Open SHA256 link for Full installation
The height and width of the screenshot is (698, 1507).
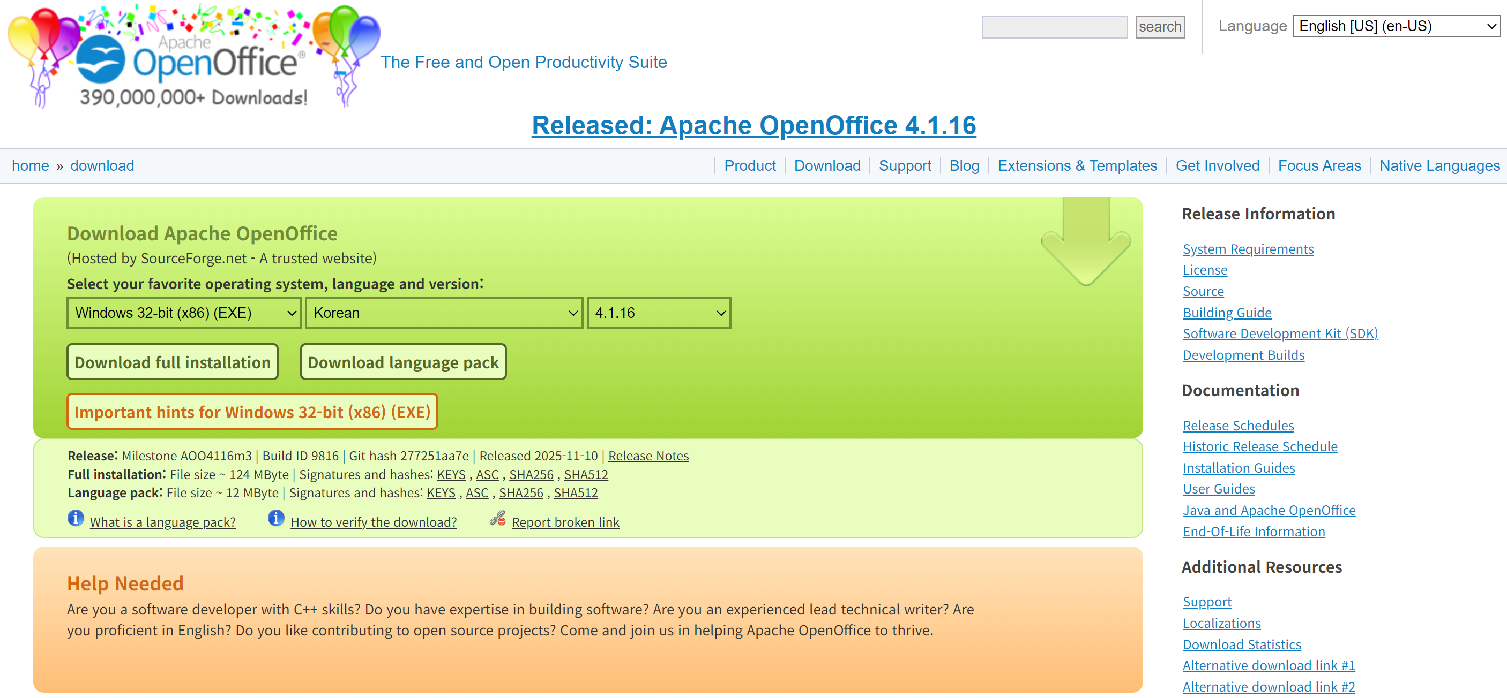point(531,474)
